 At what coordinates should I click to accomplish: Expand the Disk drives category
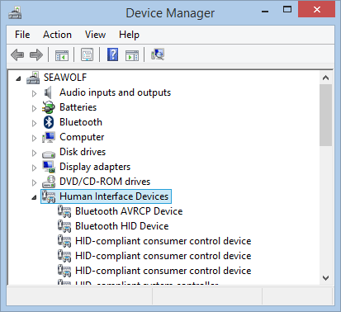pos(34,153)
